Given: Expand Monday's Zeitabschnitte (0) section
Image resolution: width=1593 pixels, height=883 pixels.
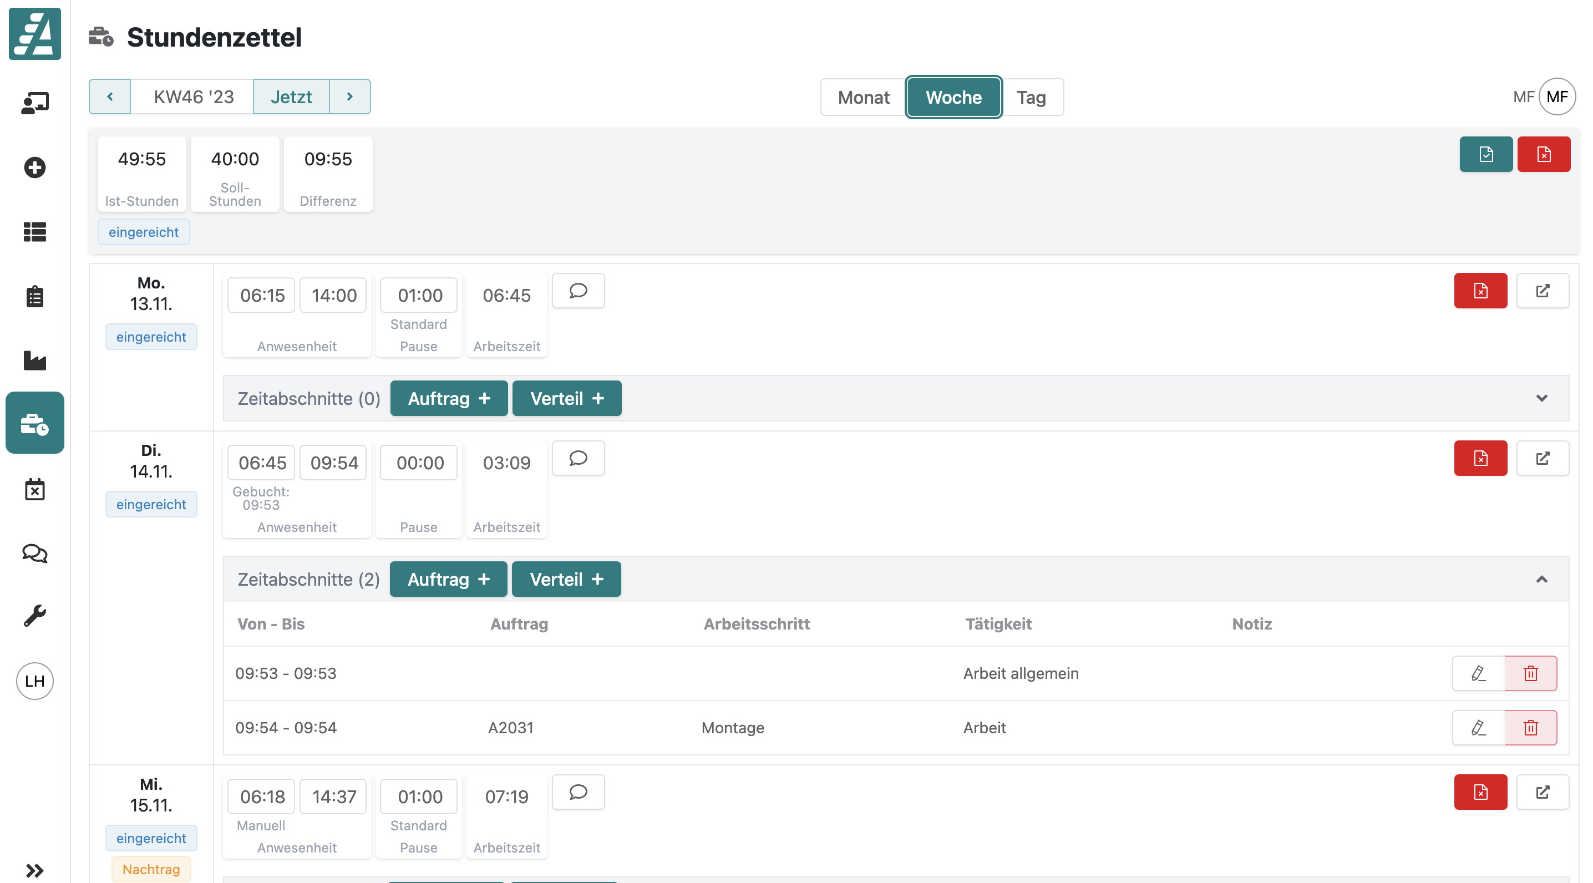Looking at the screenshot, I should [1541, 398].
